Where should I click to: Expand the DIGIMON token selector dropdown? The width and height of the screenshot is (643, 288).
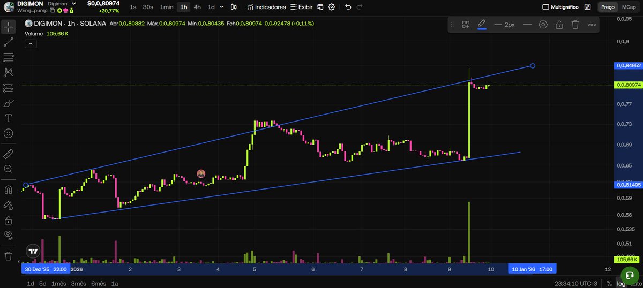coord(74,3)
